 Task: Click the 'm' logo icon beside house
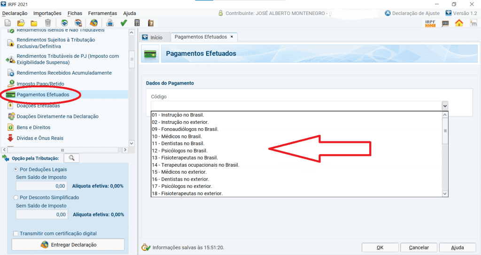(x=473, y=23)
